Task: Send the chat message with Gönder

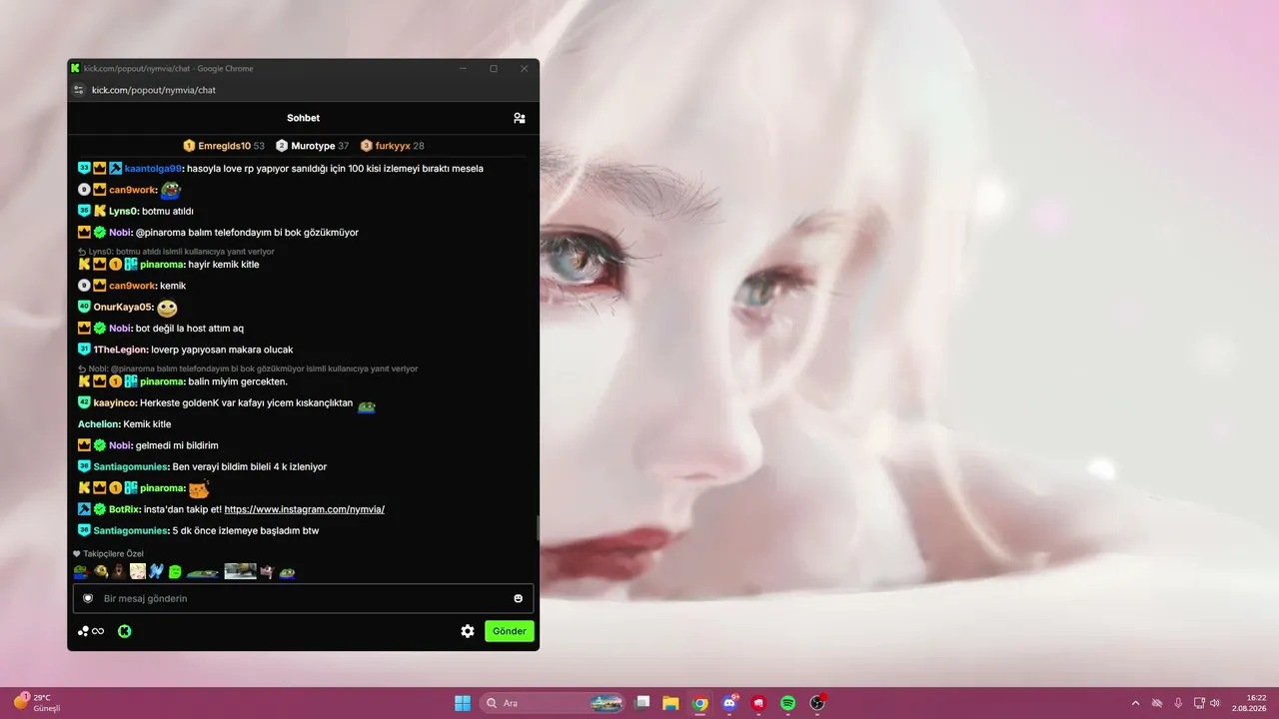Action: [x=510, y=631]
